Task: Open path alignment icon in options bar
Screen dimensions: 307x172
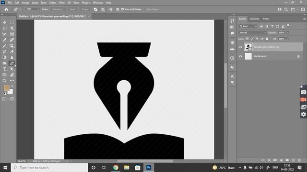Action: (x=103, y=10)
